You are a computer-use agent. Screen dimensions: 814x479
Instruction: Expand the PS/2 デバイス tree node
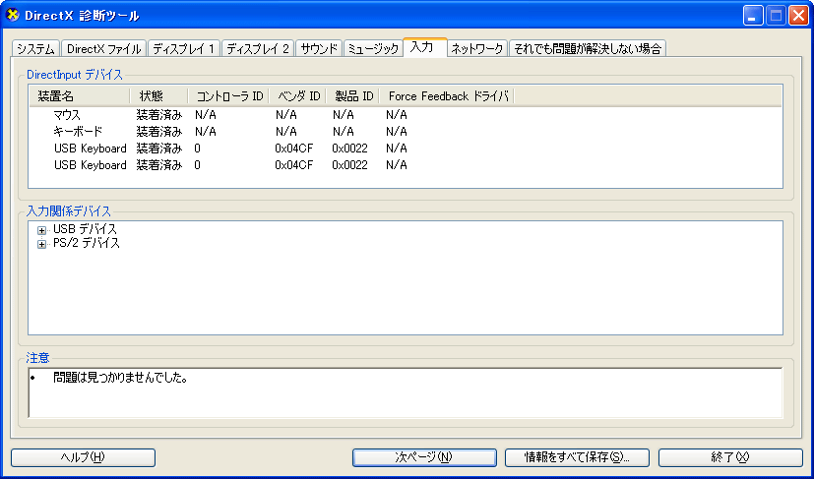coord(41,244)
